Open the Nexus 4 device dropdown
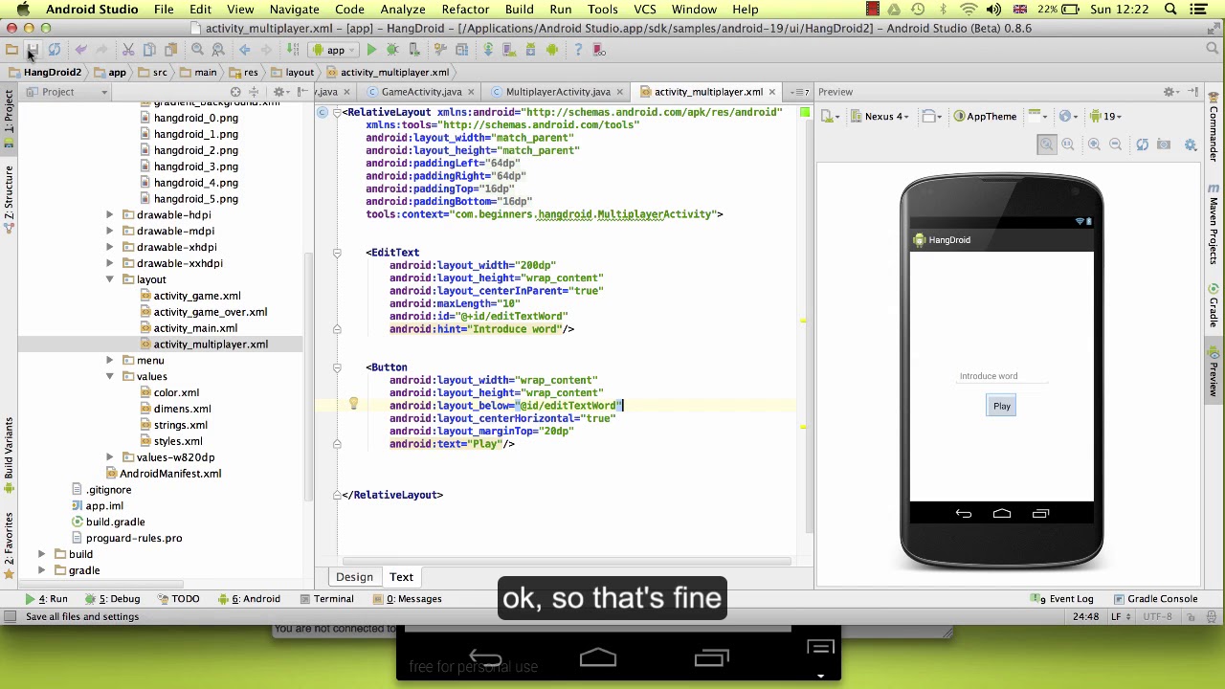This screenshot has height=689, width=1225. coord(880,117)
